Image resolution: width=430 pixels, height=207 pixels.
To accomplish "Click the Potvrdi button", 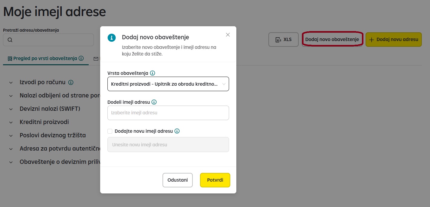I will (x=215, y=180).
